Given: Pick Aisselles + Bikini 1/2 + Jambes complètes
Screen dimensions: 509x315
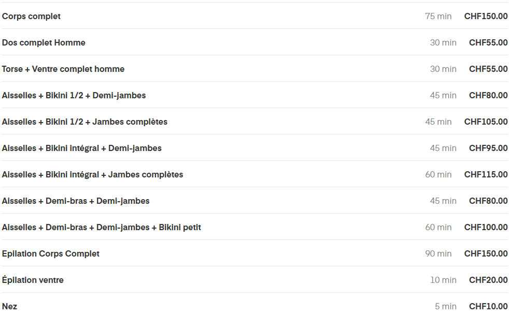Looking at the screenshot, I should tap(84, 122).
